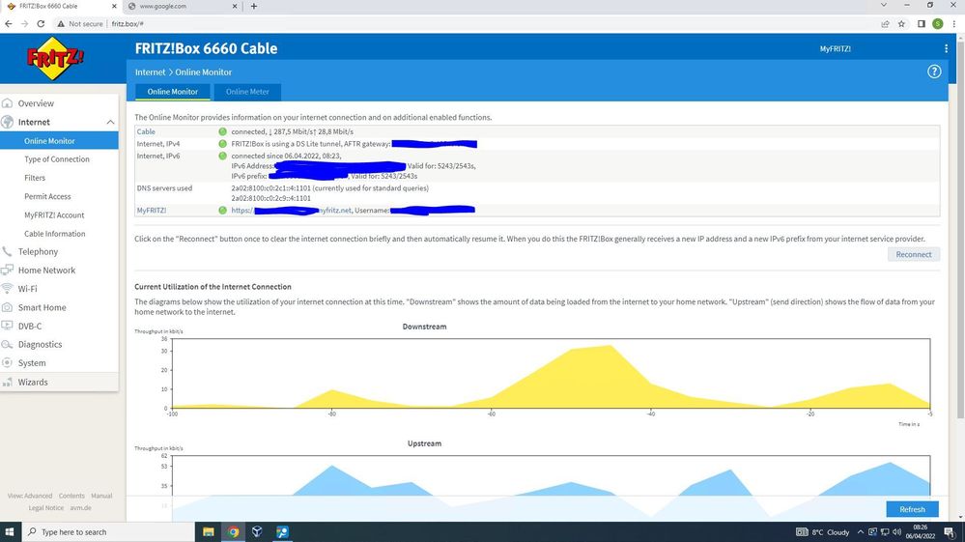Open the Chrome side panel icon
Viewport: 965px width, 542px height.
coord(922,24)
